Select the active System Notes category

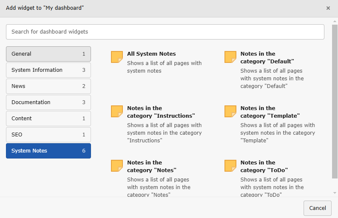pyautogui.click(x=48, y=151)
